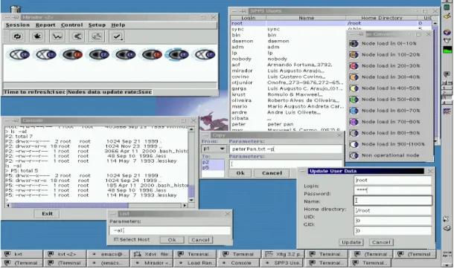Click the 'Node load in 80-90%' legend icon
Image resolution: width=454 pixels, height=269 pixels.
tap(354, 133)
